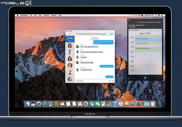The height and width of the screenshot is (127, 182).
Task: Click "In. Pizza?" message bubble
Action: point(83,57)
